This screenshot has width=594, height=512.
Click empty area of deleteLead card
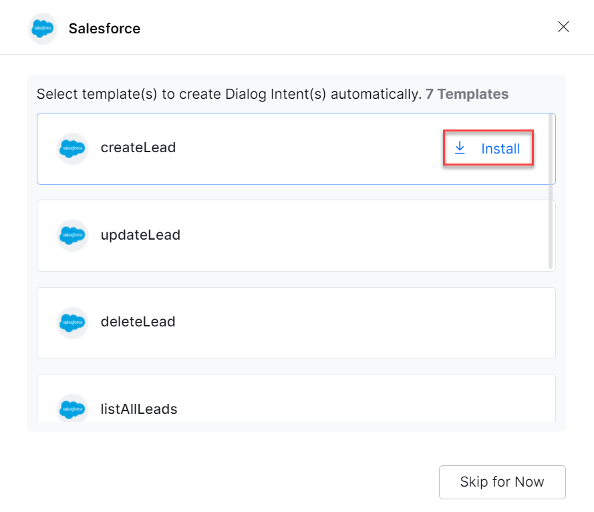pos(367,322)
